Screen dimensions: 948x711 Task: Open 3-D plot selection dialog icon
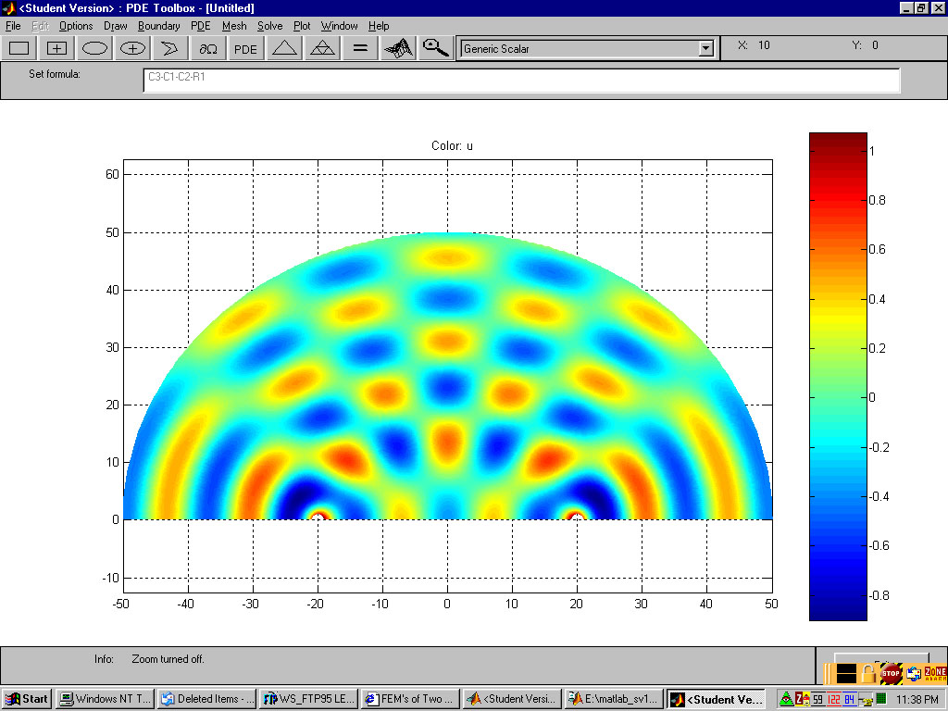click(x=398, y=48)
